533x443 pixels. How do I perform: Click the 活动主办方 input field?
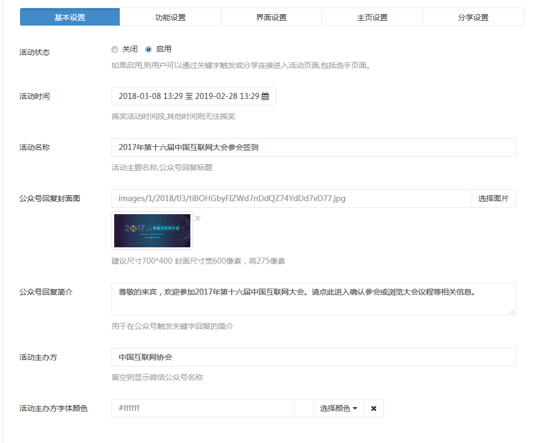point(313,358)
